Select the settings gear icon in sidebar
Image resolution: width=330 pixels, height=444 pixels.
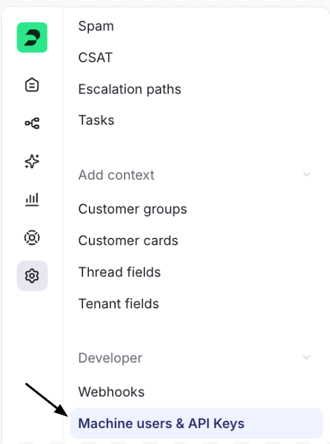[x=32, y=276]
